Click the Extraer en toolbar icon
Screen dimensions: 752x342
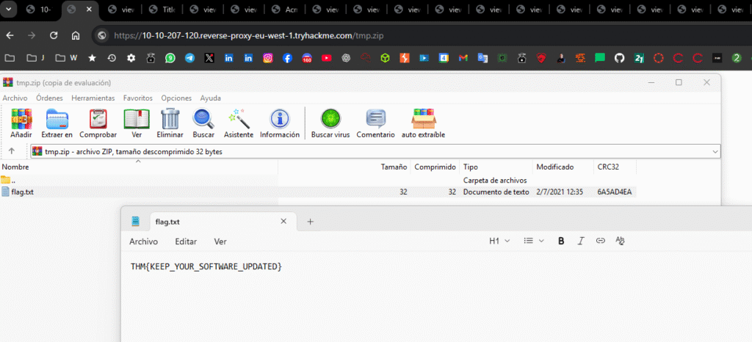57,120
